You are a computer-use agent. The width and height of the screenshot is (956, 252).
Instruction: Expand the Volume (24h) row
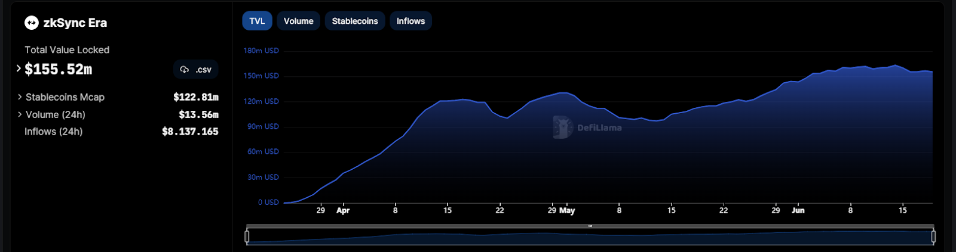[x=20, y=114]
